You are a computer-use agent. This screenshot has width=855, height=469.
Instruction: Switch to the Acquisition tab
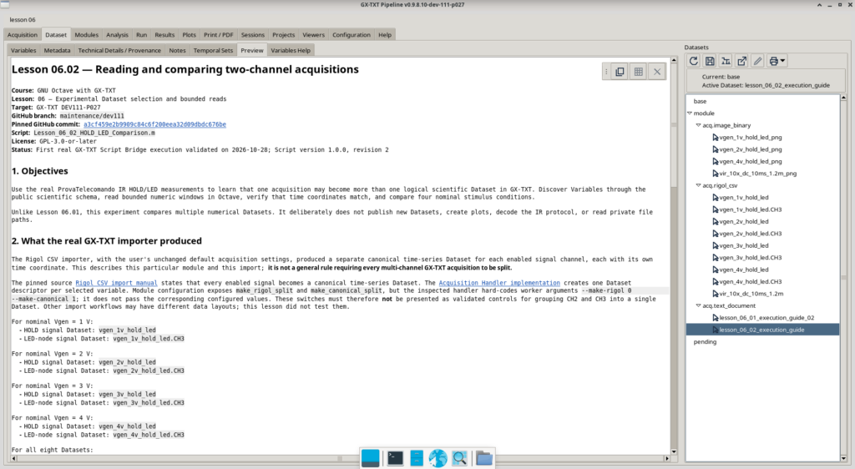click(23, 35)
